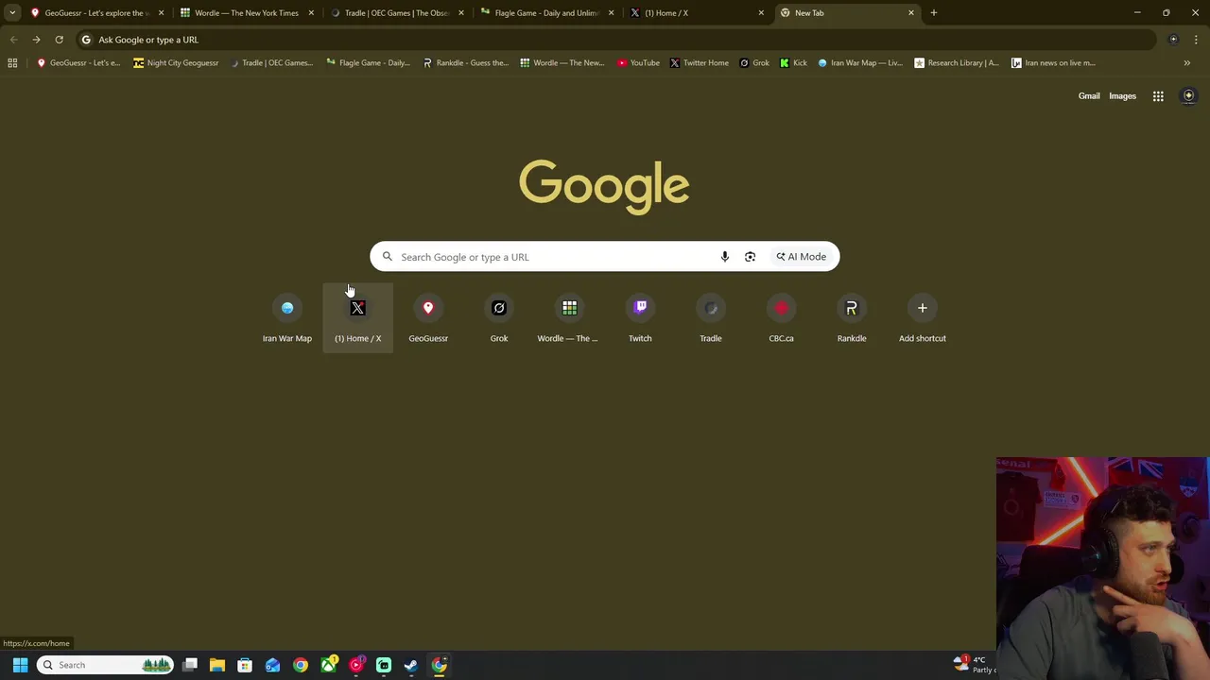Open the Iran news on live map bookmark
Viewport: 1210px width, 680px height.
click(1053, 62)
